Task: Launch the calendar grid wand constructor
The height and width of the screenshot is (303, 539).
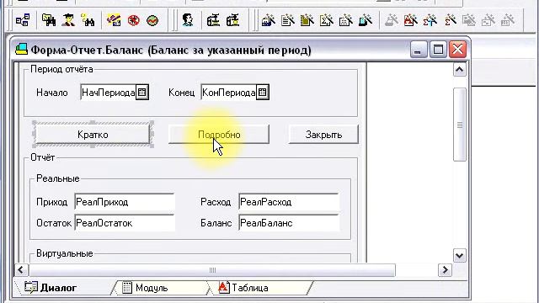Action: (346, 20)
